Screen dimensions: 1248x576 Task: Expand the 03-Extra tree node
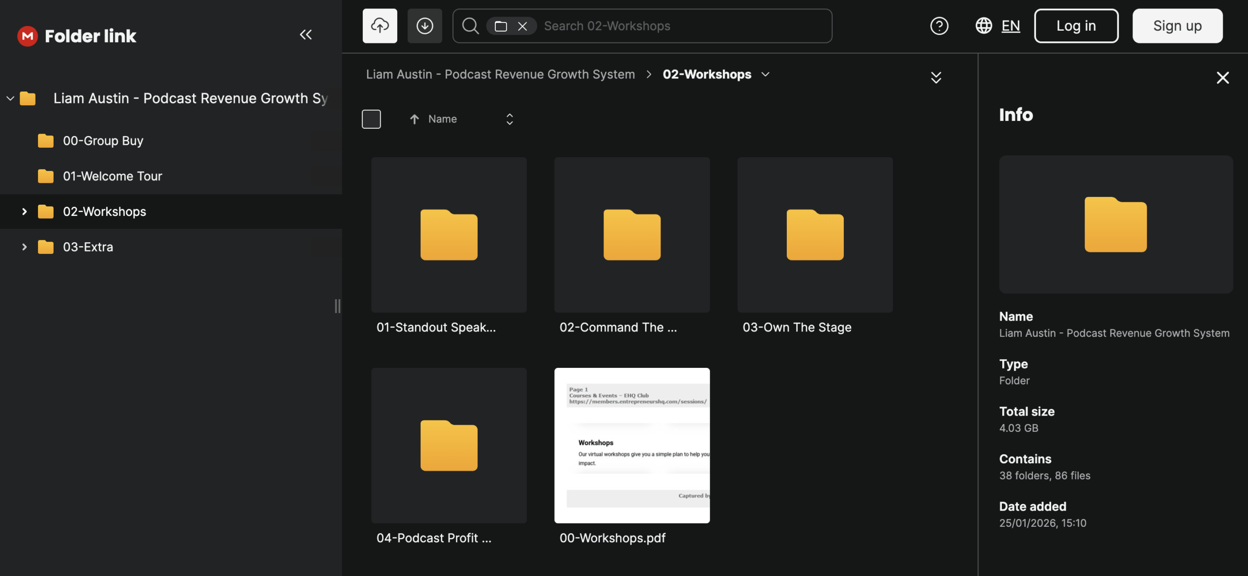point(24,247)
